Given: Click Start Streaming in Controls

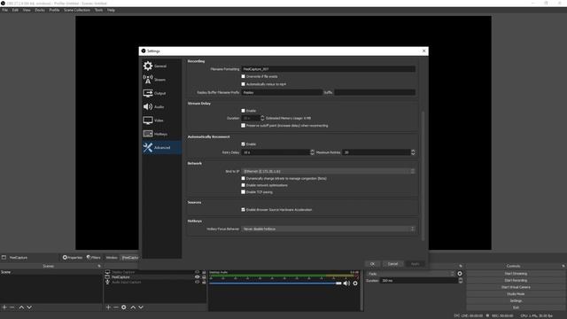Looking at the screenshot, I should pyautogui.click(x=516, y=274).
